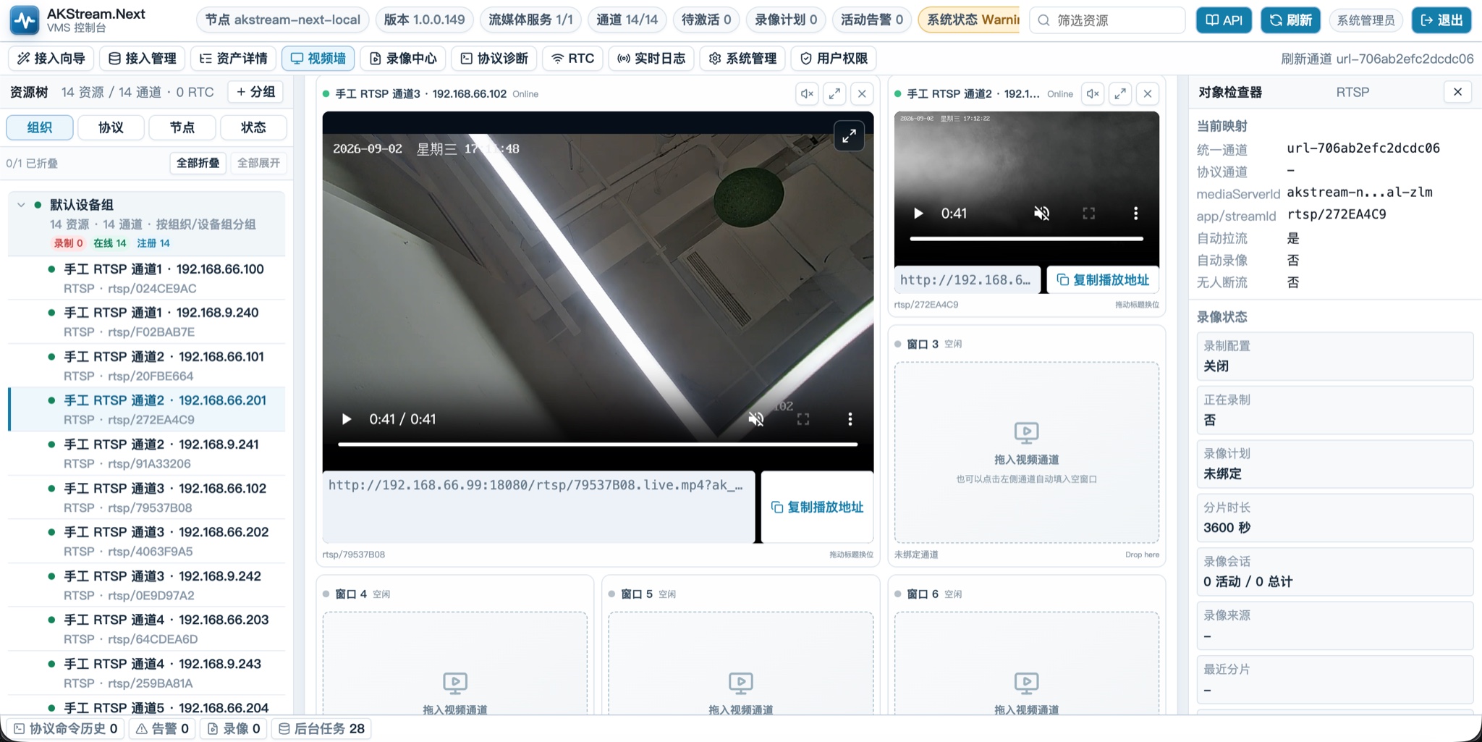Seek on the 通道3 video progress bar
The image size is (1482, 742).
[598, 444]
